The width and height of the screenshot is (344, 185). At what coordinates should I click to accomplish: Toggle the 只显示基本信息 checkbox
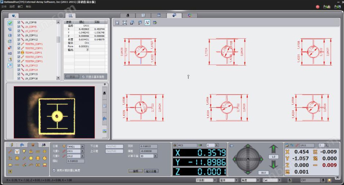(83, 77)
